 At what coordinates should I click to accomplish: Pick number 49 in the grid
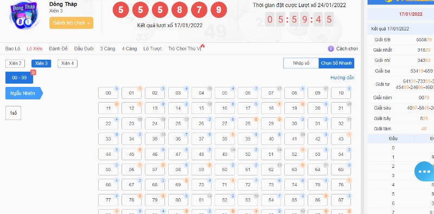click(225, 154)
